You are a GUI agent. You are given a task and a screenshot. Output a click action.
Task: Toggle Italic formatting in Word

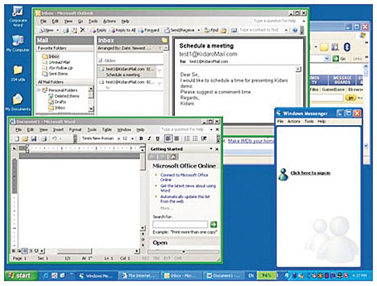[x=149, y=139]
